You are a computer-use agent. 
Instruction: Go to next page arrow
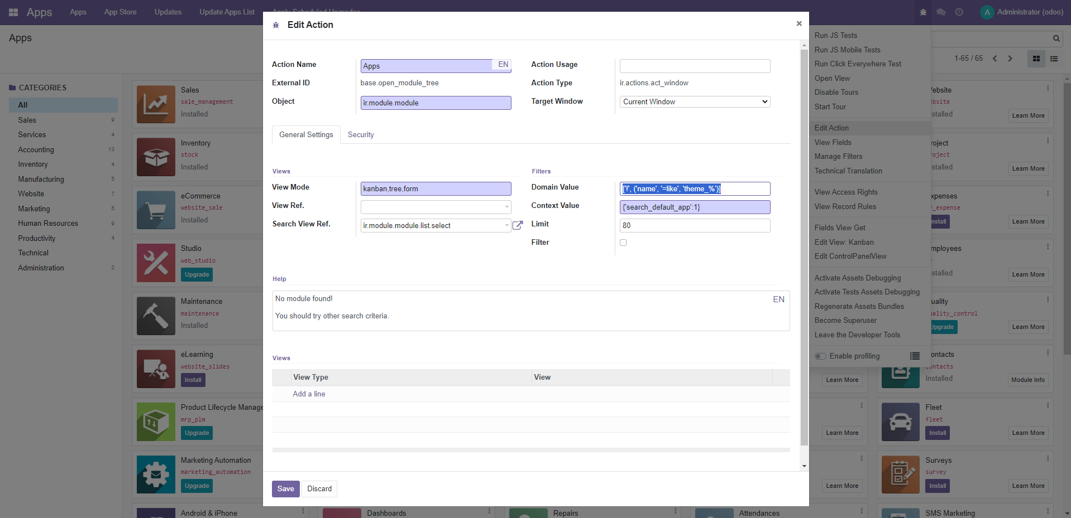(1010, 59)
